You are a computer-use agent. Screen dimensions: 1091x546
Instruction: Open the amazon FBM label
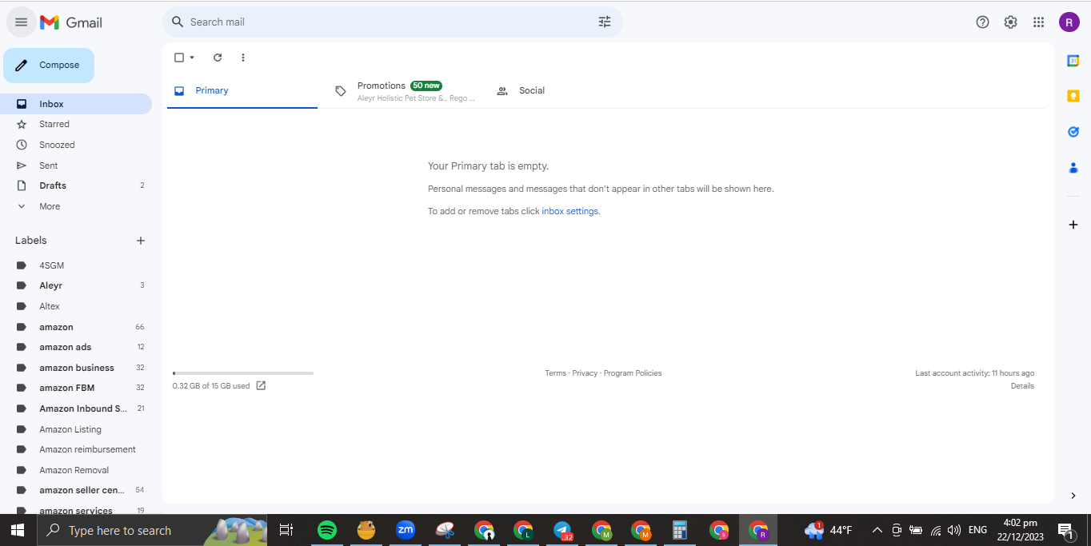click(76, 388)
